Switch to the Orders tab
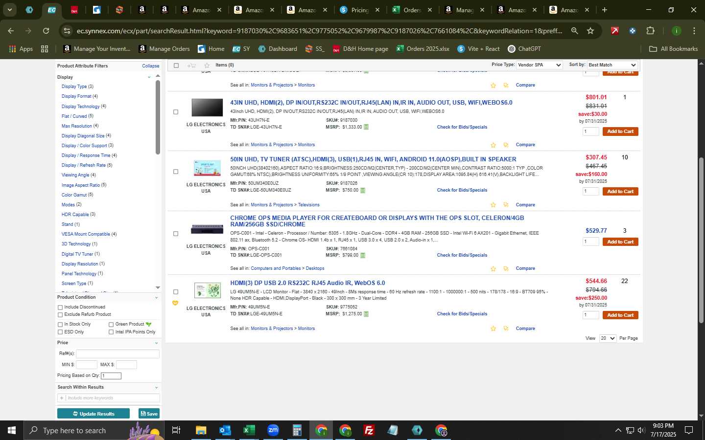 click(412, 10)
